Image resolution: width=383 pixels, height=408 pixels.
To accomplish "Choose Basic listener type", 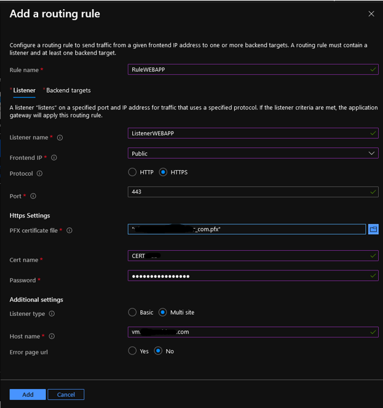I will point(132,312).
